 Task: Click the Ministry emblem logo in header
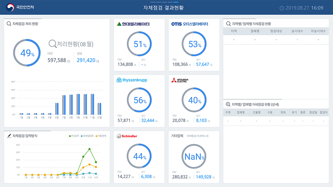click(x=10, y=8)
